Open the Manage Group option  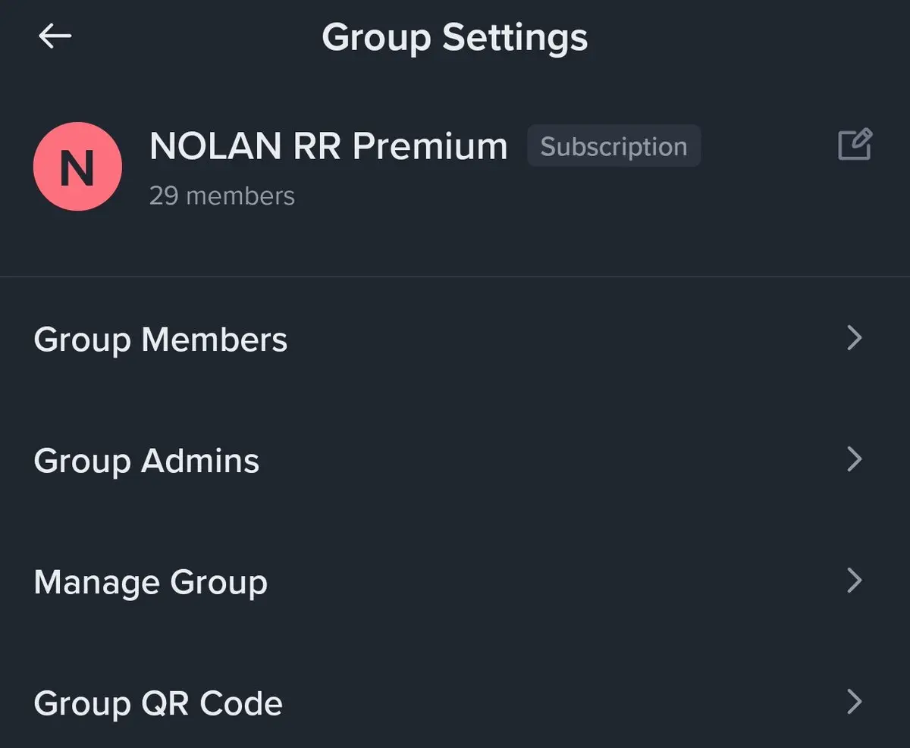click(151, 582)
